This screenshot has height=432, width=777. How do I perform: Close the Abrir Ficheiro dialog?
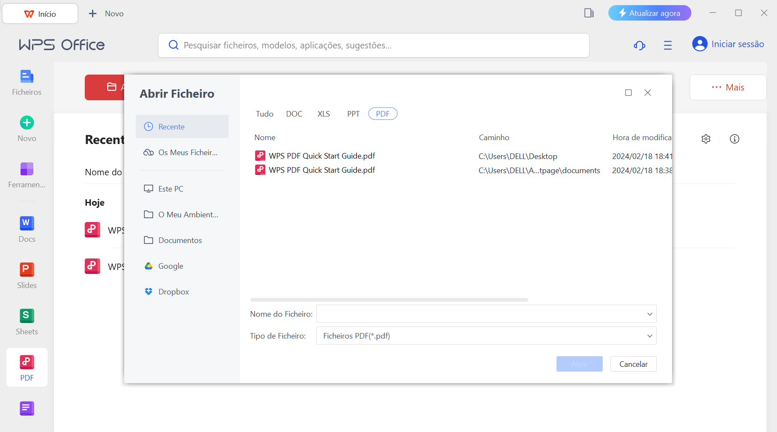648,93
